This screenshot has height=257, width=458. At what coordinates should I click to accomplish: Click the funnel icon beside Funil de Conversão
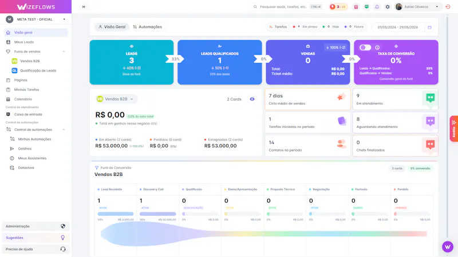click(97, 168)
